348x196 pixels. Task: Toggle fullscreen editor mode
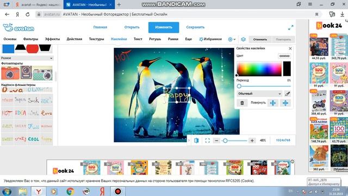[290, 27]
